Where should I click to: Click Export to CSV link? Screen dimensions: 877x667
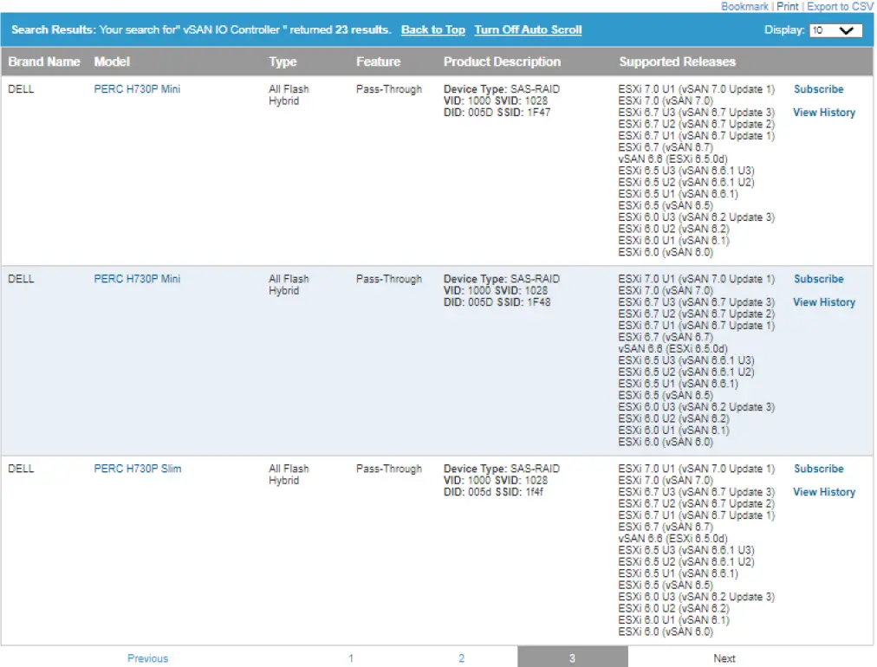(840, 7)
